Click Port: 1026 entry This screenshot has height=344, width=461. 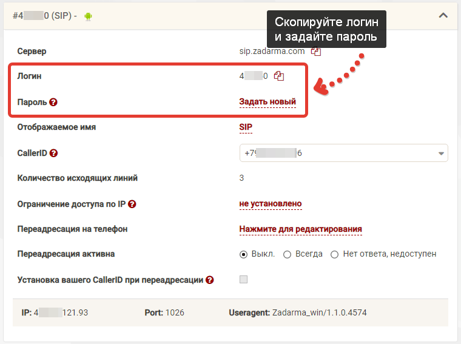[164, 312]
